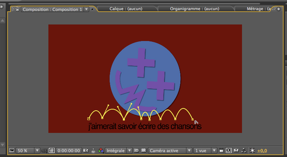This screenshot has width=287, height=157.
Task: Close the Composition 1 tab
Action: pos(92,9)
